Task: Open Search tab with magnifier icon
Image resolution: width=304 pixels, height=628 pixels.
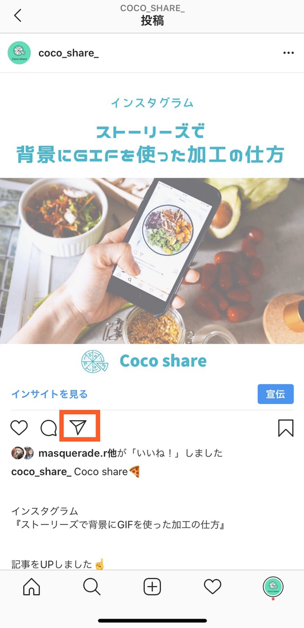Action: (91, 587)
